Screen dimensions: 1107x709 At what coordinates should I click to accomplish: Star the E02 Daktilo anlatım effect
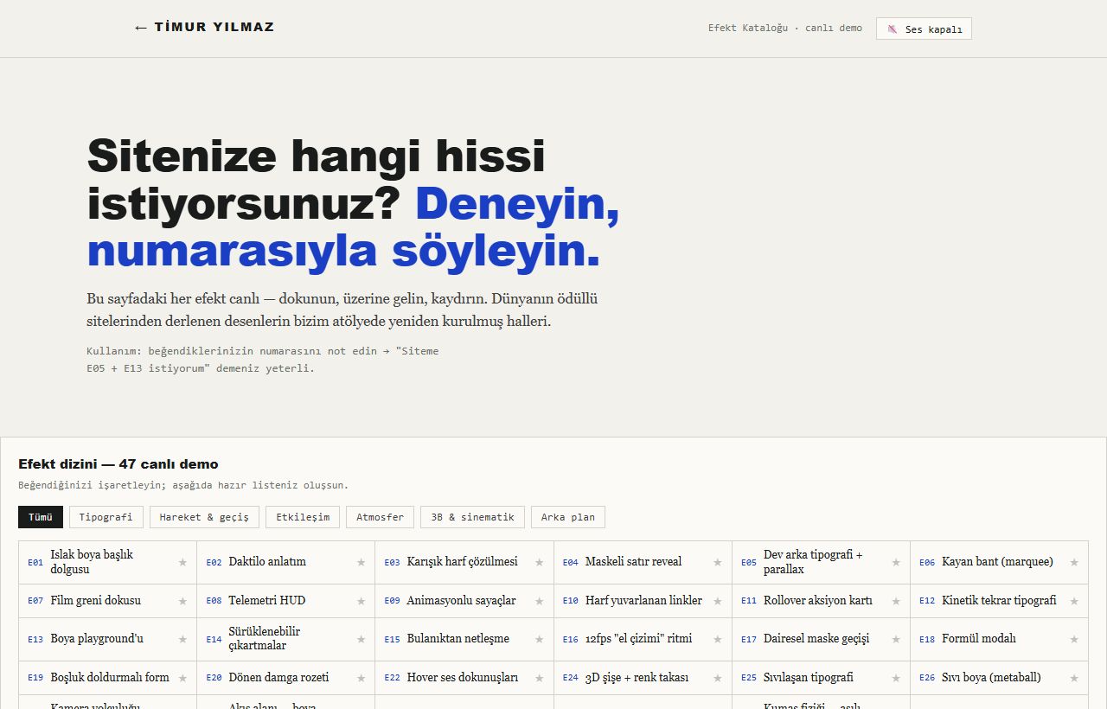[361, 562]
